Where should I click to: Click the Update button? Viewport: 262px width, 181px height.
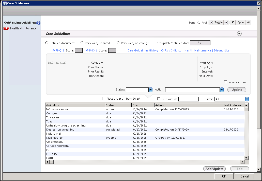pos(237,90)
